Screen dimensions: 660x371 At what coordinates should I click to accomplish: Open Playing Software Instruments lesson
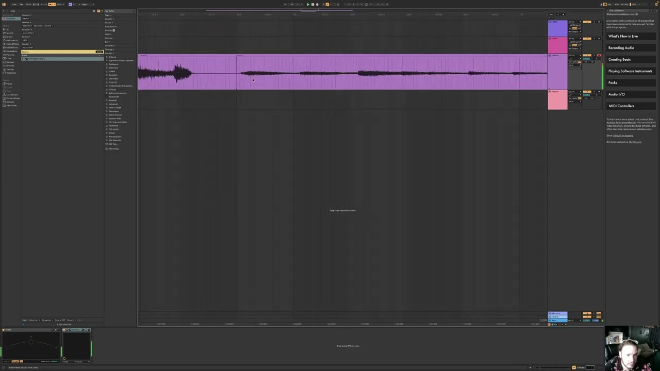pos(630,71)
